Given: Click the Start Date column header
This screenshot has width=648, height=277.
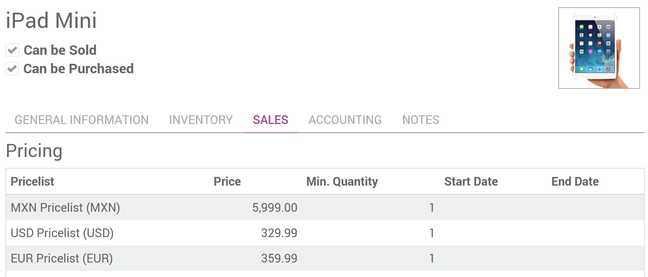Looking at the screenshot, I should (x=471, y=181).
